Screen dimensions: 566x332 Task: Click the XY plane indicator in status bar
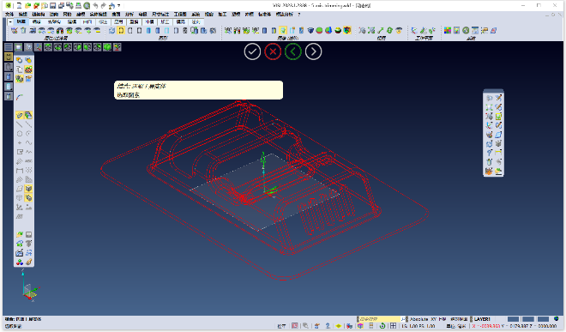coord(433,319)
